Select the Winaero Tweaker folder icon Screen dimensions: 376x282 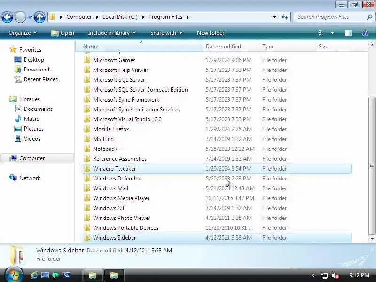coord(87,169)
